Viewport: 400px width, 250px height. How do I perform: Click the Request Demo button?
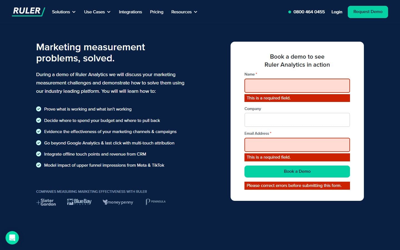[368, 12]
